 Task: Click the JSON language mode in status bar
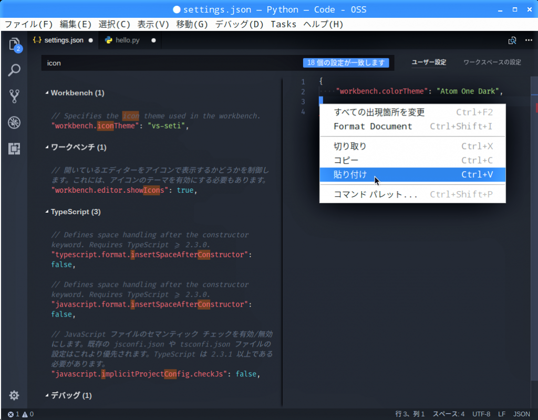coord(521,414)
